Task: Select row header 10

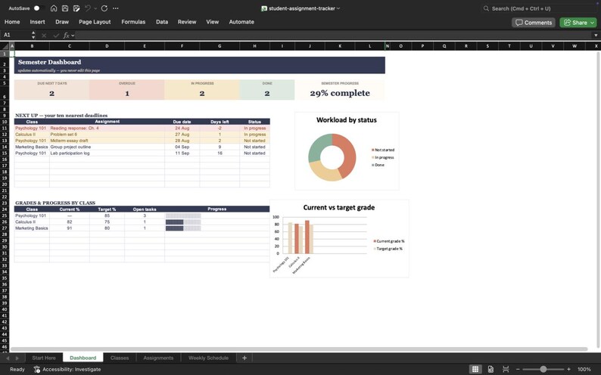Action: pos(5,122)
